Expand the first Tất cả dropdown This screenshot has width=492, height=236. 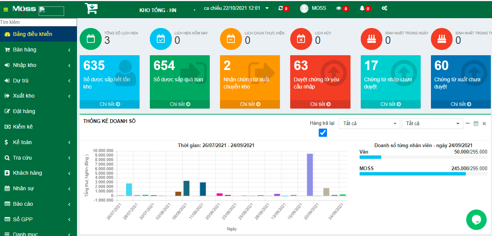point(369,124)
